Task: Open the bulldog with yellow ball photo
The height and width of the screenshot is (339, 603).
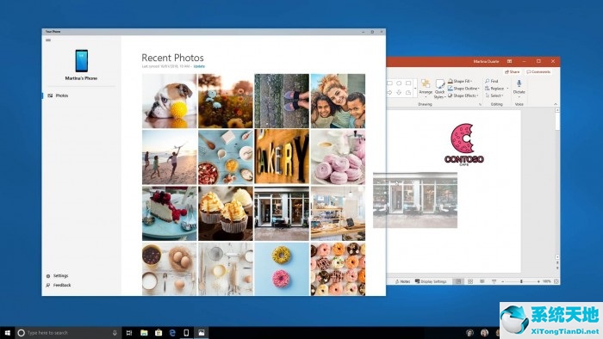Action: (x=169, y=101)
